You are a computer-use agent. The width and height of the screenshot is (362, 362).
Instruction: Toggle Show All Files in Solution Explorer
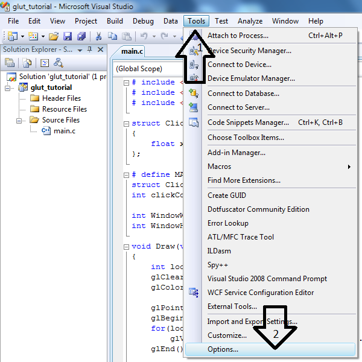coord(27,63)
